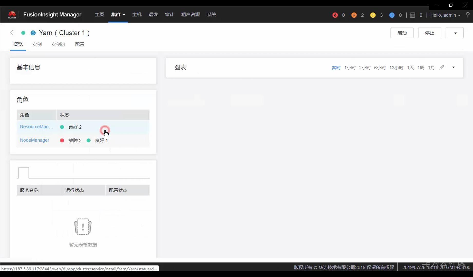The image size is (473, 277).
Task: Expand the dropdown arrow beside 停止 button
Action: click(x=455, y=33)
